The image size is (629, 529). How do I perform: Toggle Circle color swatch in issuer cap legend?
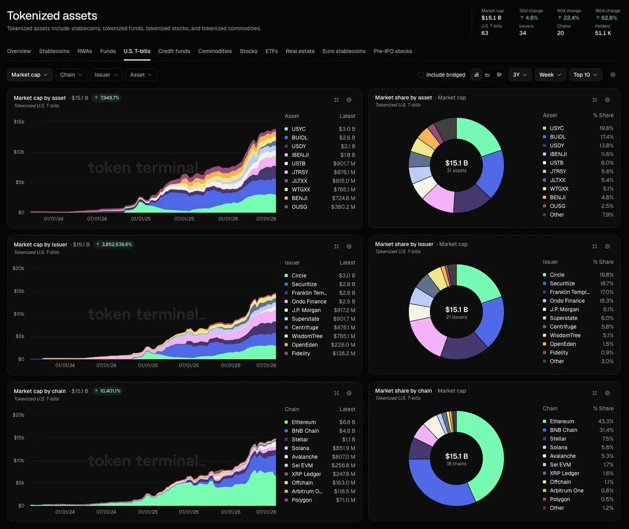pos(286,275)
